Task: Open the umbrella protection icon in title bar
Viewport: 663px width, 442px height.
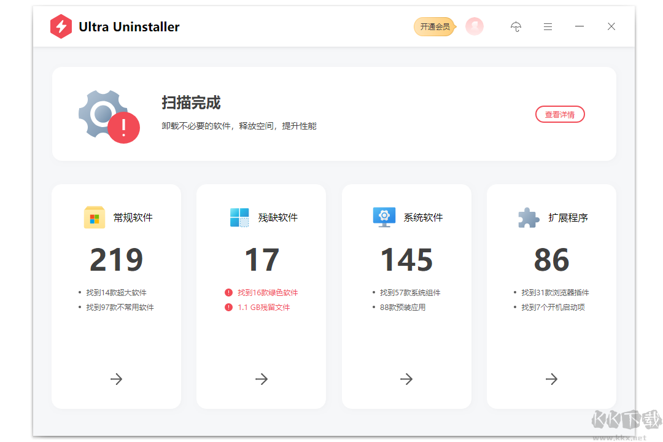Action: (516, 26)
